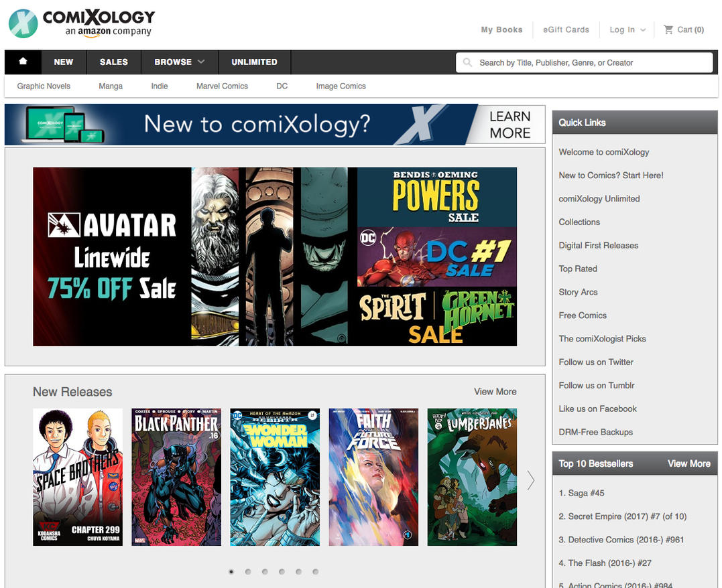Open the Sales navigation tab
The height and width of the screenshot is (588, 722).
click(x=113, y=62)
